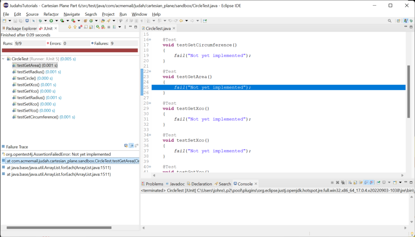Click the editor's vertical scrollbar thumb
The image size is (415, 237).
click(409, 92)
